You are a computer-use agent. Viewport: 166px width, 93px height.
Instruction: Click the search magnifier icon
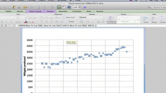tap(149, 7)
